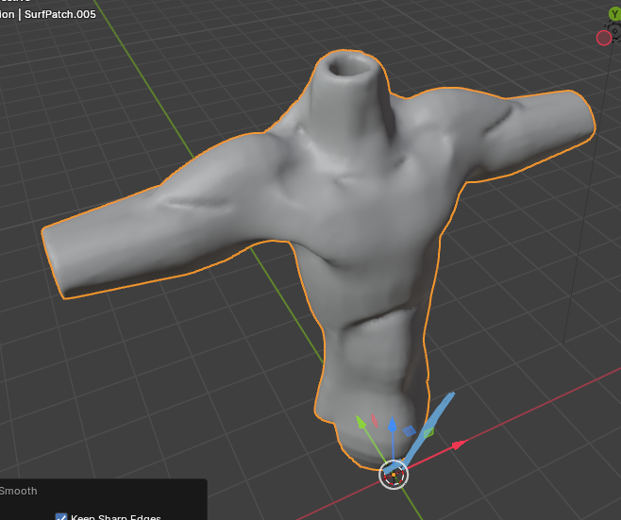Click the green square plane handle on gizmo
Viewport: 621px width, 520px height.
click(x=428, y=432)
